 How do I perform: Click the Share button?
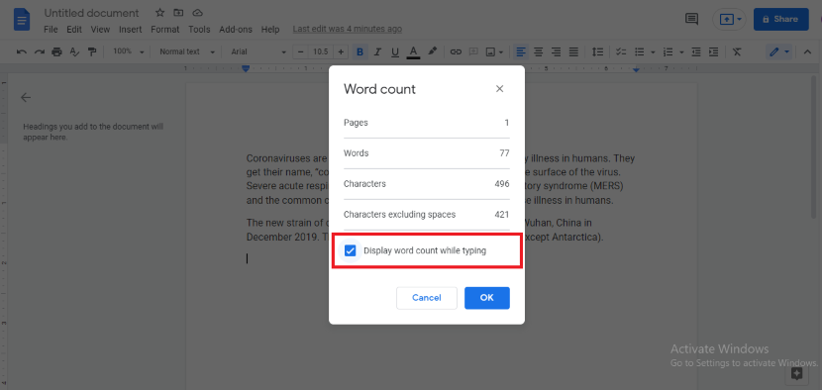[x=781, y=19]
